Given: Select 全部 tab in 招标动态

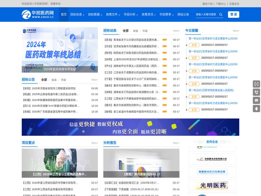Looking at the screenshot, I should coord(125,30).
